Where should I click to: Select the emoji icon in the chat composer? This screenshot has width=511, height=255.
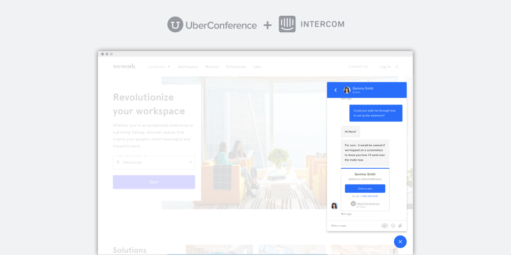(393, 226)
